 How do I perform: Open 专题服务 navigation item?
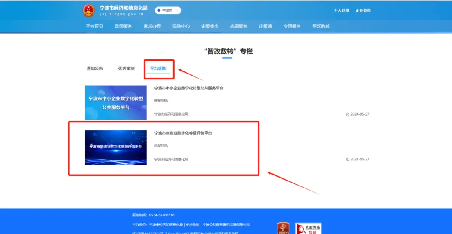pyautogui.click(x=292, y=26)
